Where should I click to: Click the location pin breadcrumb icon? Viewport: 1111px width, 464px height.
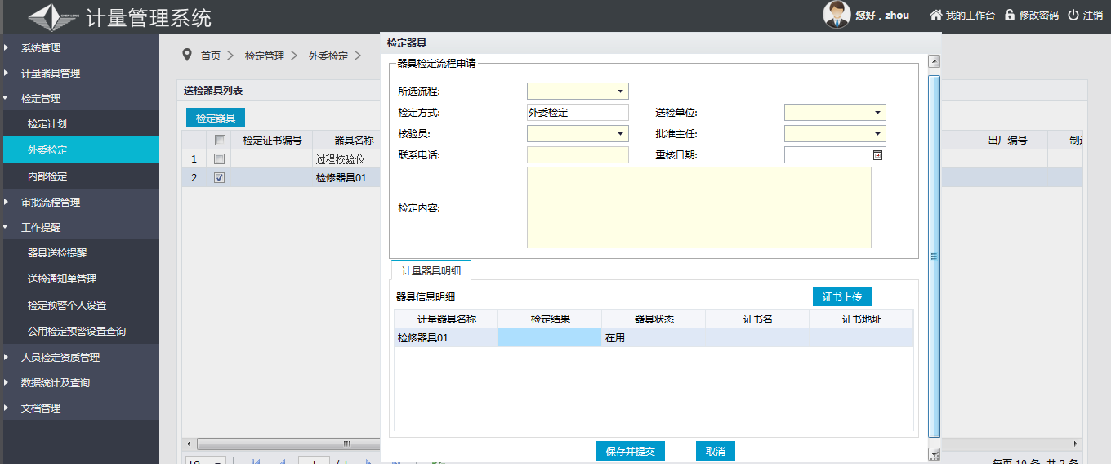point(187,55)
